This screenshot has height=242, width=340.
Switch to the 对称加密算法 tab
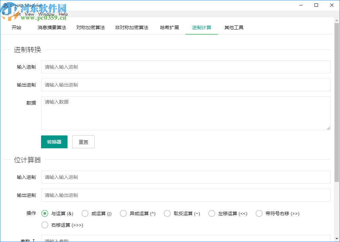[x=90, y=28]
